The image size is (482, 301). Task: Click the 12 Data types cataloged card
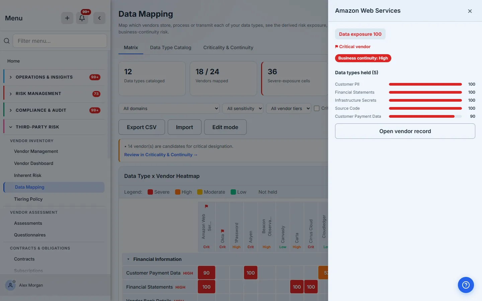152,79
